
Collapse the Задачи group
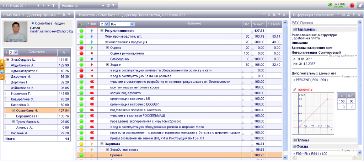(x=107, y=65)
